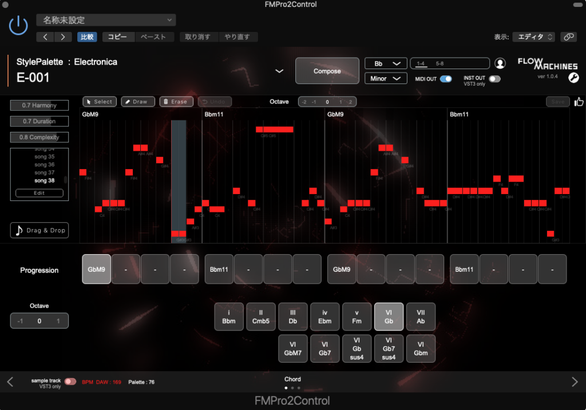The width and height of the screenshot is (586, 410).
Task: Choose the II Cmb5 chord
Action: click(x=261, y=317)
